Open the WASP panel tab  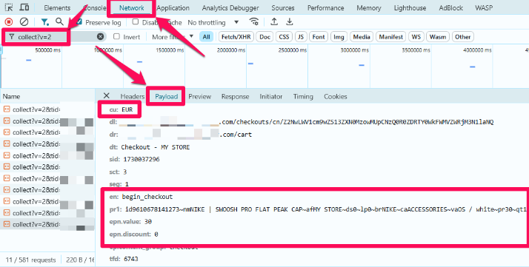click(x=484, y=7)
